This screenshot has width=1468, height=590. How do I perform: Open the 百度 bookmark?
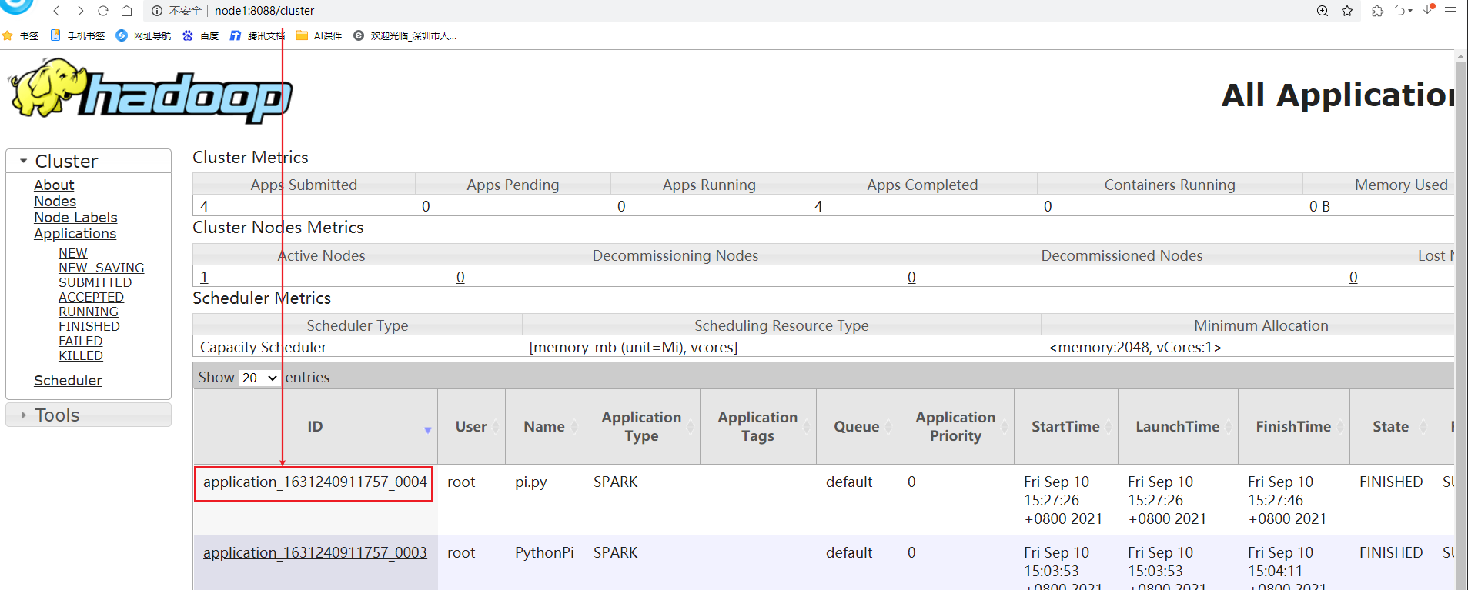[200, 35]
